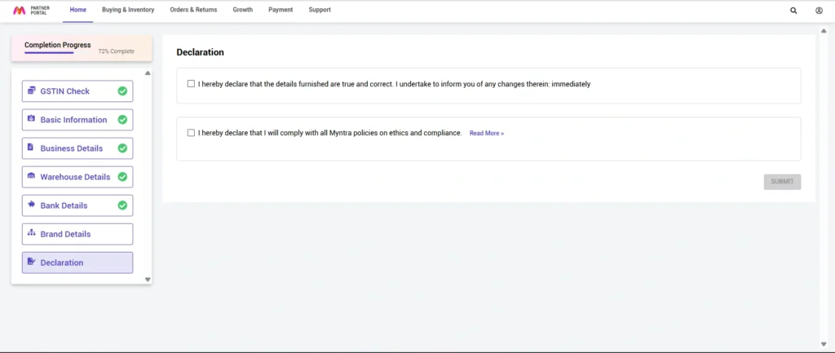Follow the Read More link

click(486, 133)
